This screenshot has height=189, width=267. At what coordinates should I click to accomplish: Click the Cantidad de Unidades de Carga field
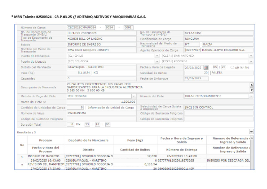(x=75, y=108)
